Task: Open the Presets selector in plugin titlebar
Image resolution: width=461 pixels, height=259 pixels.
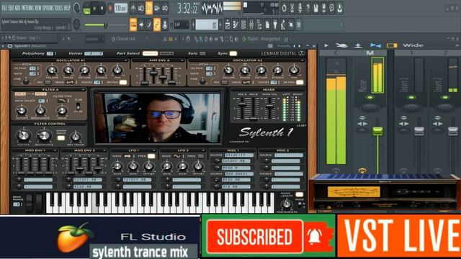Action: point(283,46)
